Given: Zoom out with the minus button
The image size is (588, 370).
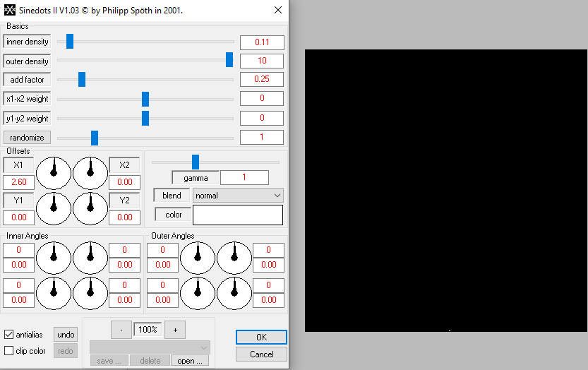Looking at the screenshot, I should point(121,330).
